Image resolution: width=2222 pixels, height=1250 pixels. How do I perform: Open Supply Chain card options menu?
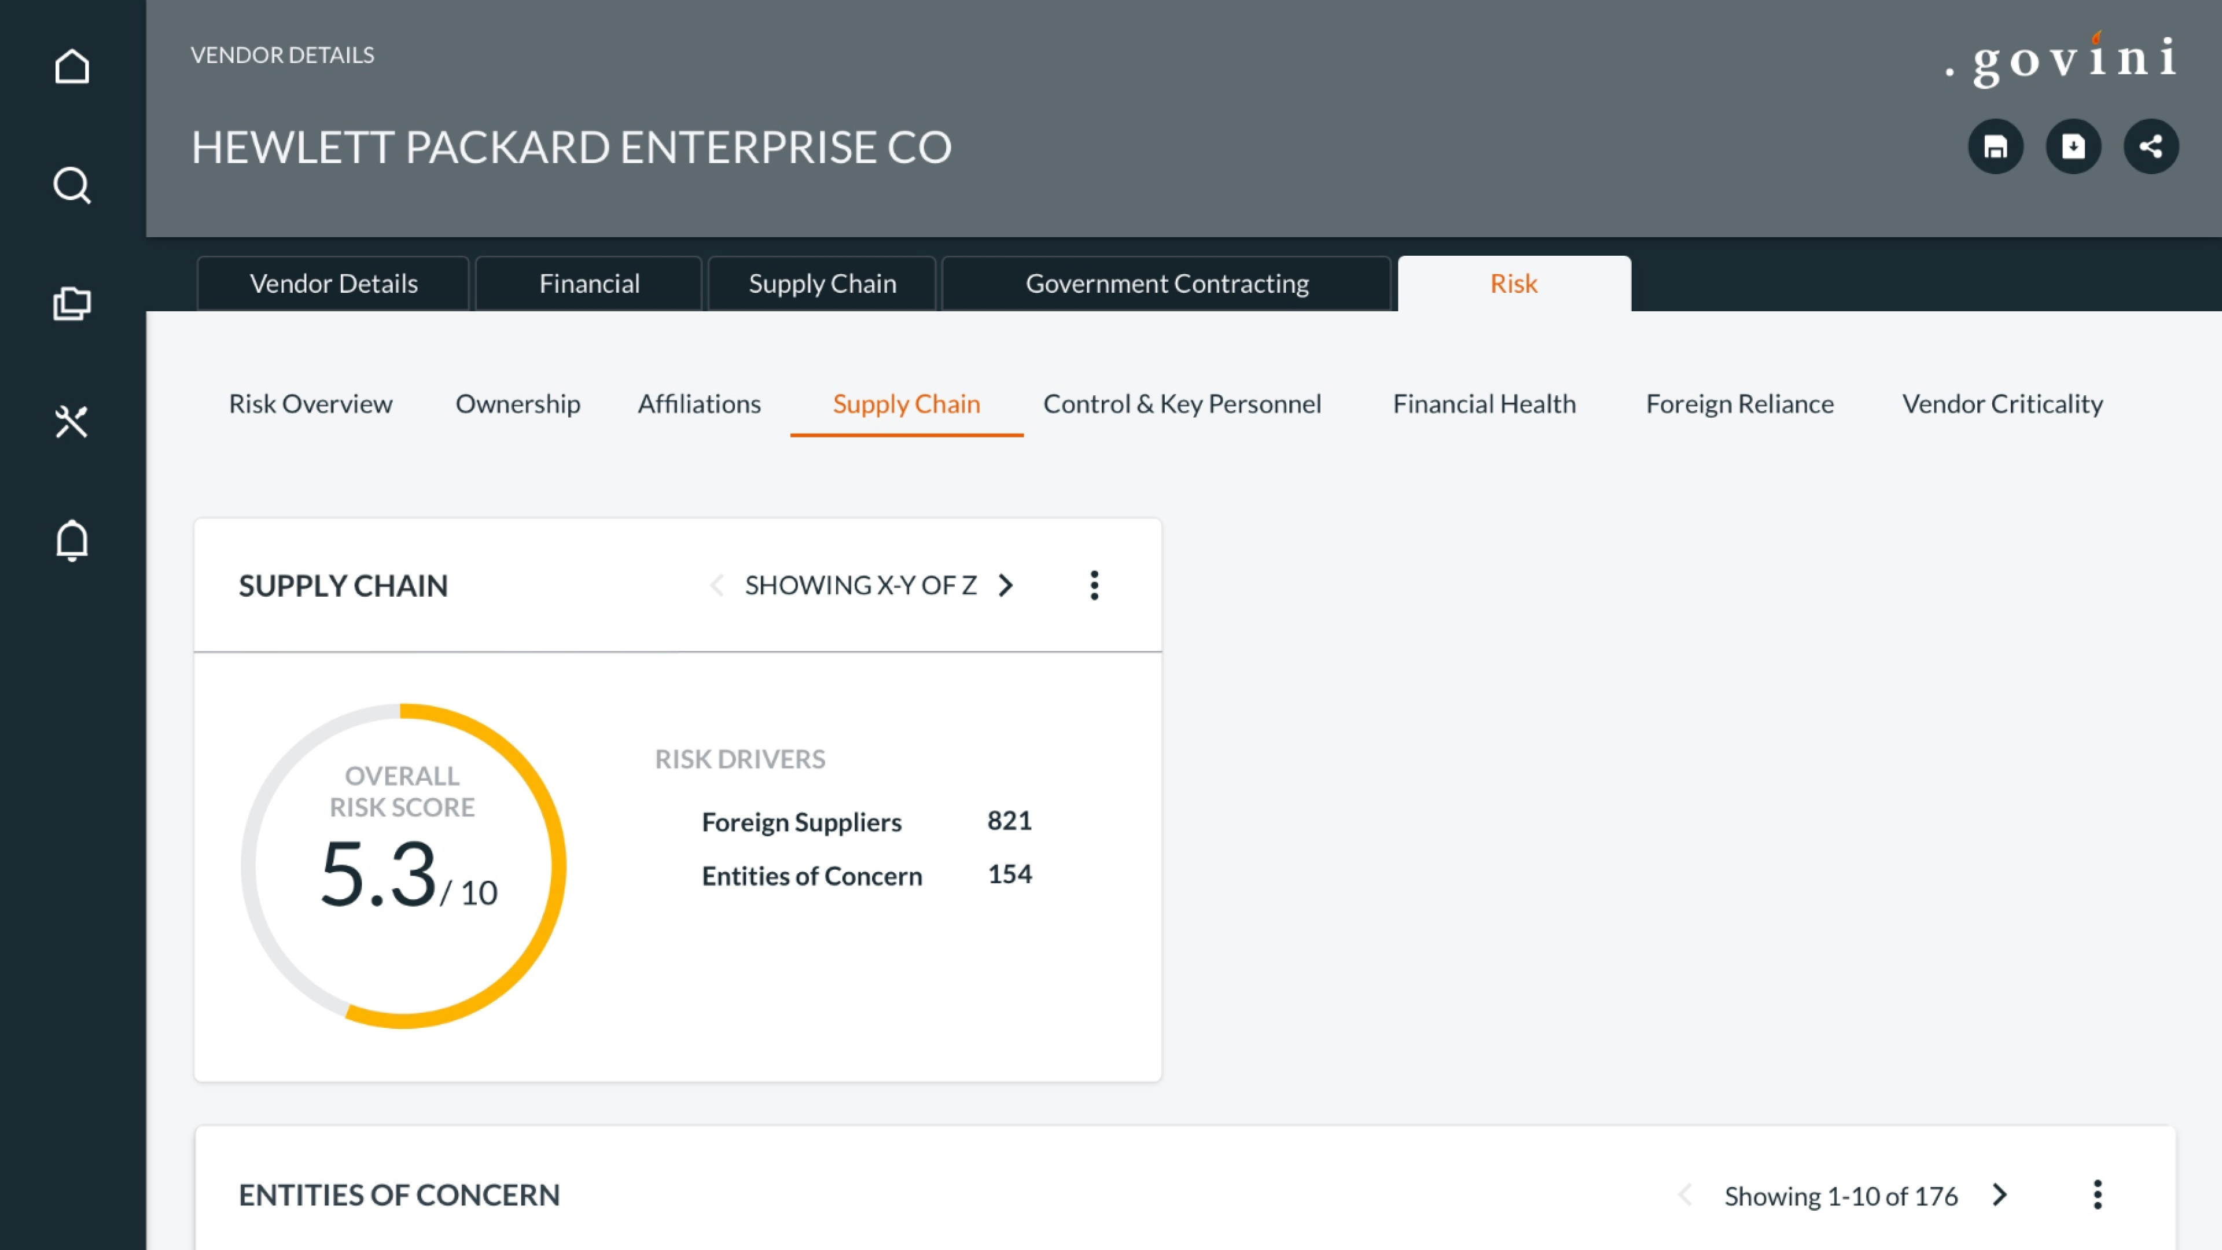pos(1094,585)
